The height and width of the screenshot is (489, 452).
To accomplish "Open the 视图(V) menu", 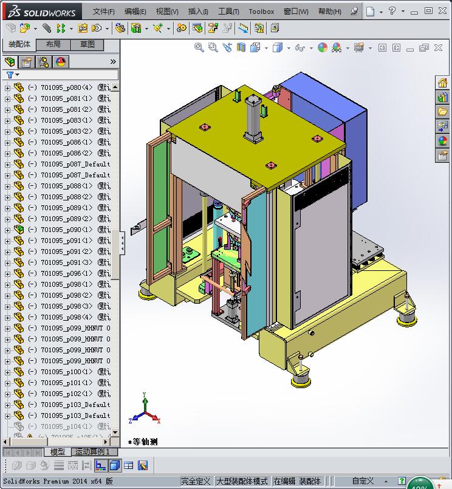I will click(x=167, y=12).
